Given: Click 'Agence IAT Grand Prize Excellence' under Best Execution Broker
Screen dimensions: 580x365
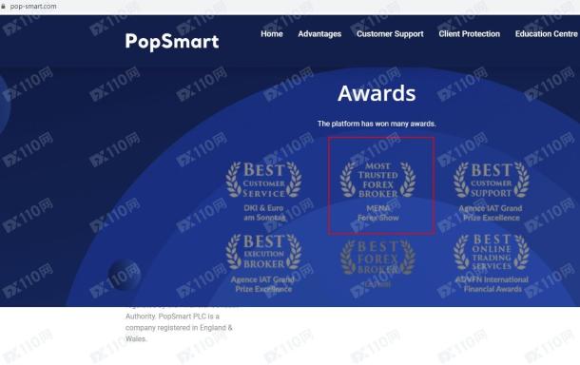Looking at the screenshot, I should [x=263, y=284].
